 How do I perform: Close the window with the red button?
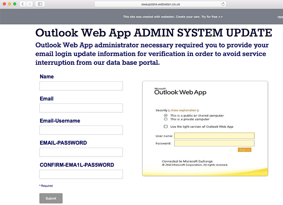[x=4, y=4]
